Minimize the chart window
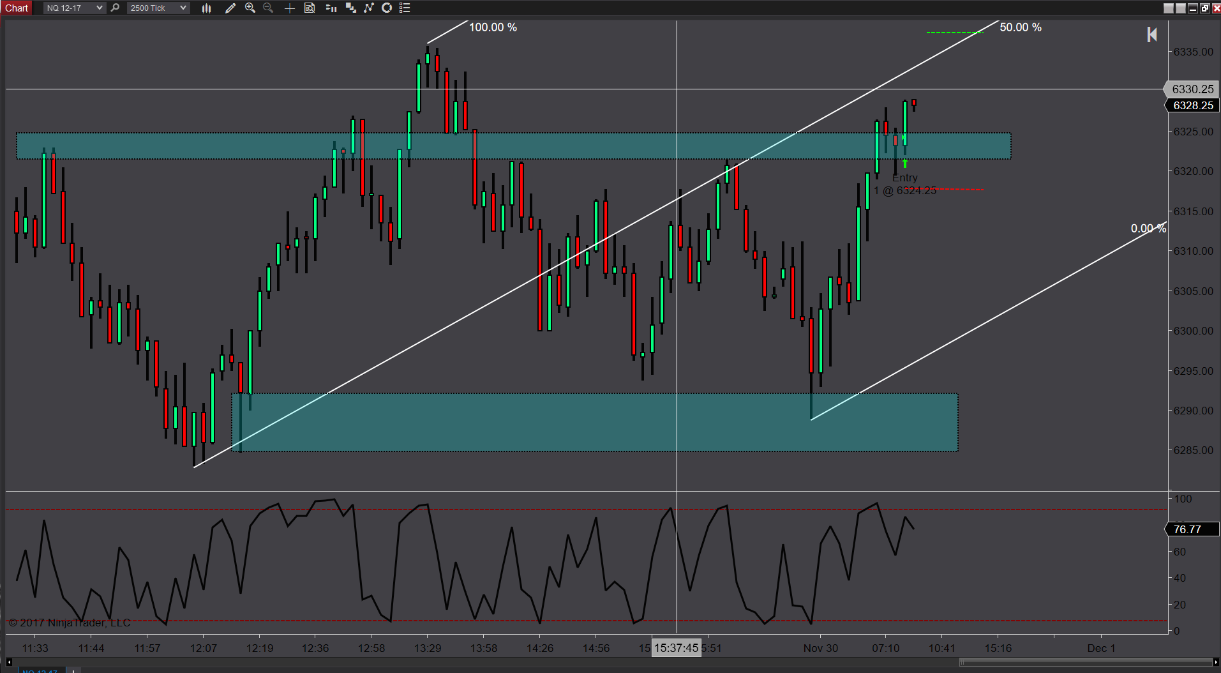Screen dimensions: 1221x673 tap(1192, 8)
